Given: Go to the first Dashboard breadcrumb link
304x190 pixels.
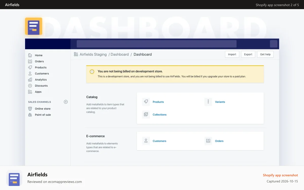Looking at the screenshot, I should [120, 54].
